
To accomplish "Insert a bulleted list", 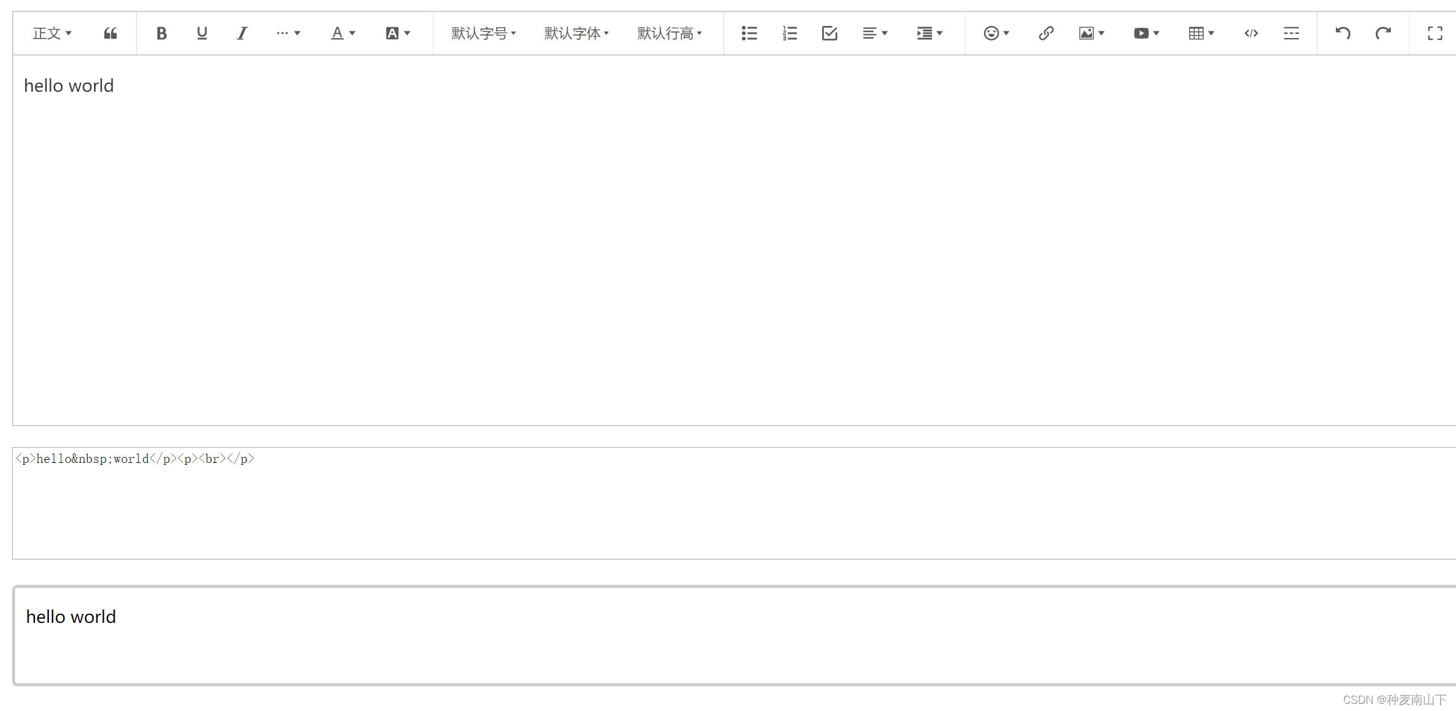I will (749, 33).
